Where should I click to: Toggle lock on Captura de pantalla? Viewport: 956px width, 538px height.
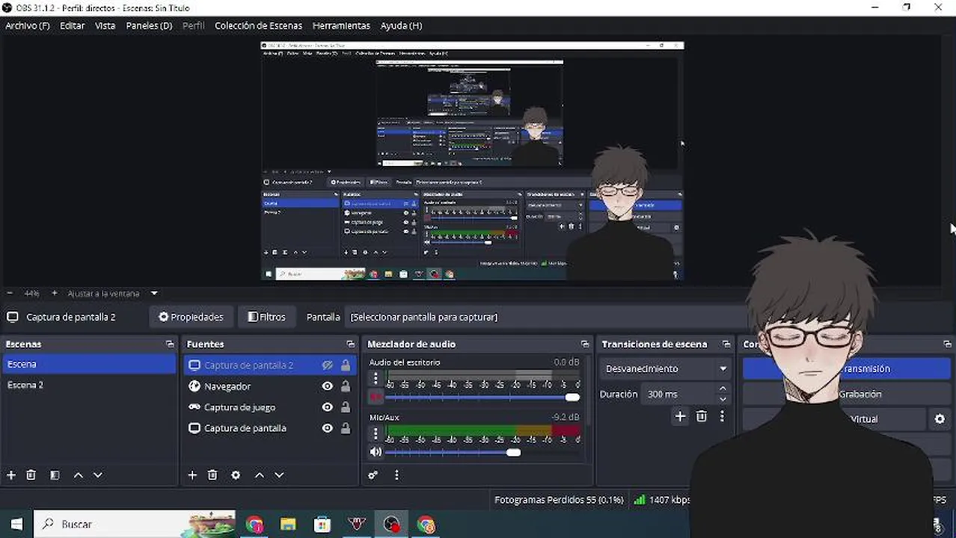pyautogui.click(x=346, y=428)
